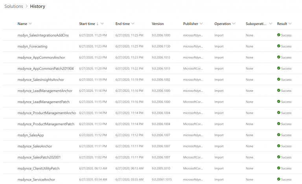Sort by the Name column header
The width and height of the screenshot is (302, 184).
22,24
